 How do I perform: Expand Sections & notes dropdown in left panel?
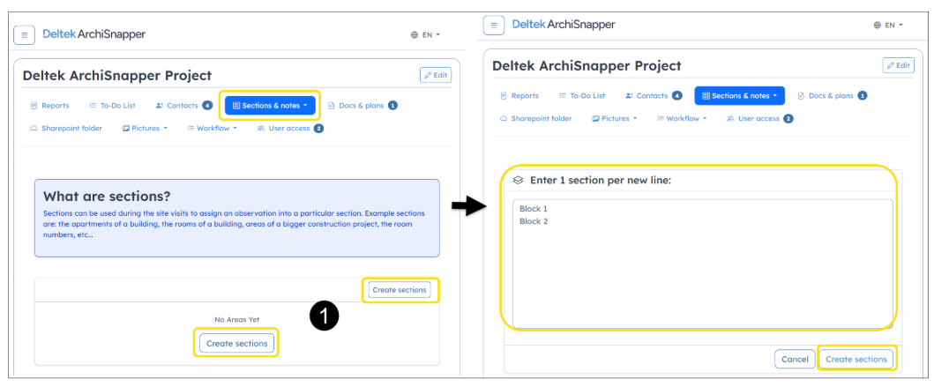point(270,106)
